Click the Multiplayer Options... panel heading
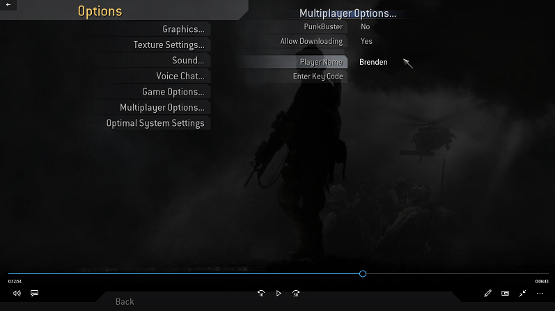 click(x=347, y=13)
